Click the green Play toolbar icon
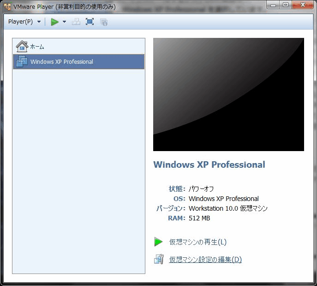 [x=54, y=22]
